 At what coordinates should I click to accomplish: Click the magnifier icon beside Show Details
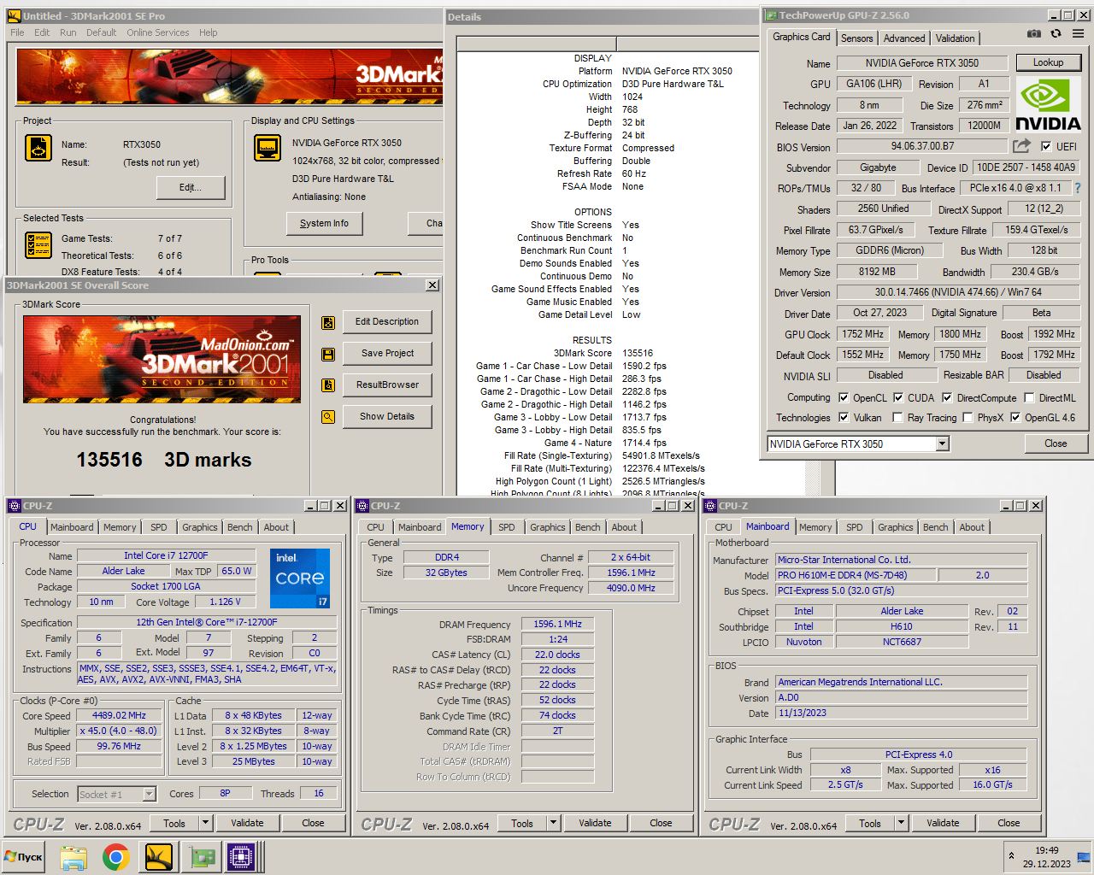[328, 417]
